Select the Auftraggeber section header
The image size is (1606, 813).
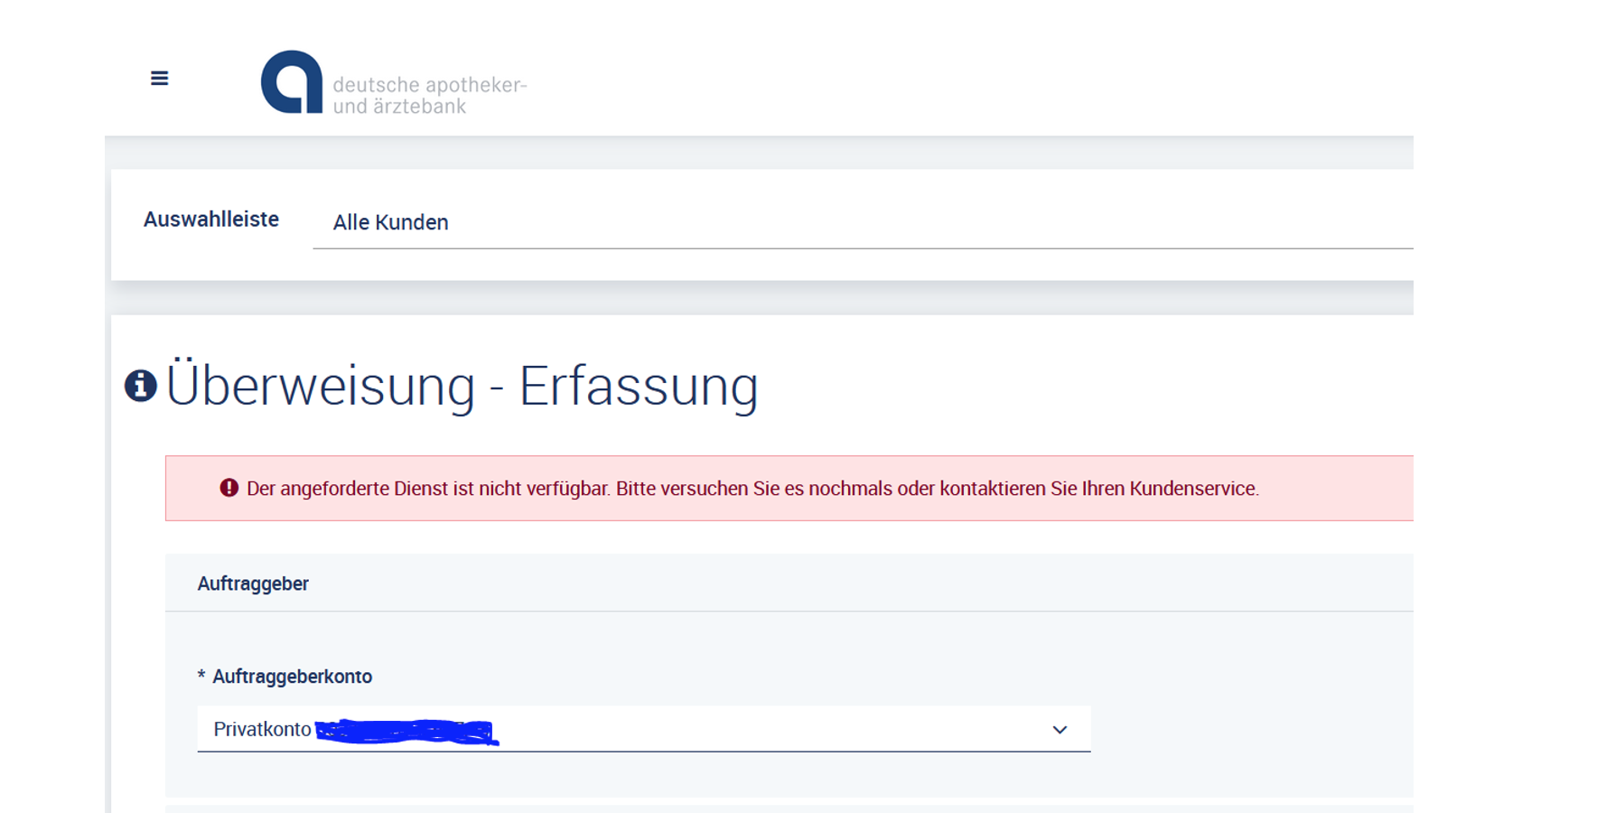[253, 584]
